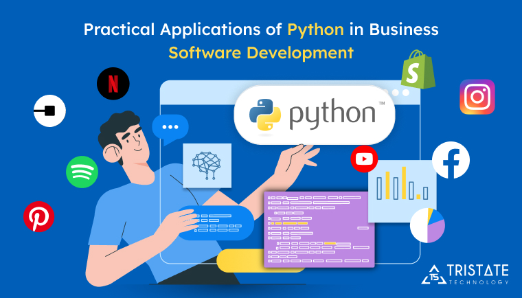The width and height of the screenshot is (522, 298).
Task: Click the YouTube play icon
Action: click(364, 159)
